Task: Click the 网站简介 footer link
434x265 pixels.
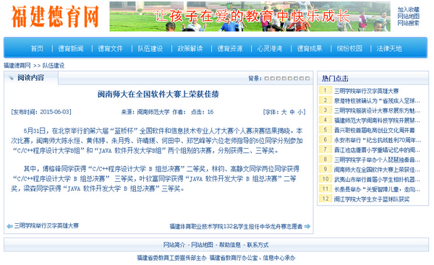Action: 174,245
